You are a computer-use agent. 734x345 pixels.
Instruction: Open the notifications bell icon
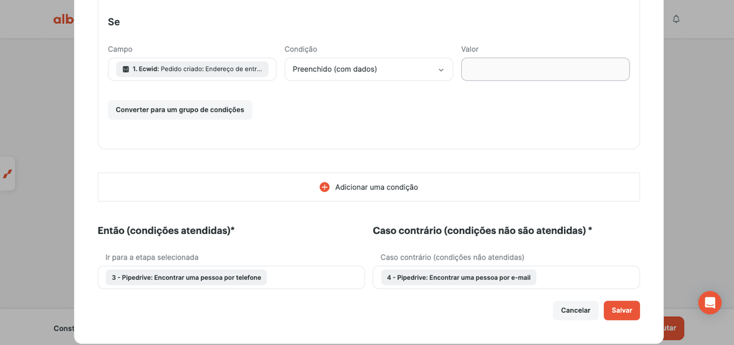tap(676, 19)
